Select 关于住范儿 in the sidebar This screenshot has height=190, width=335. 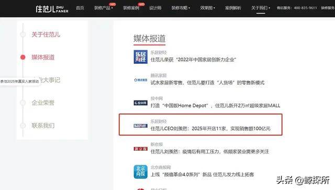pos(46,35)
